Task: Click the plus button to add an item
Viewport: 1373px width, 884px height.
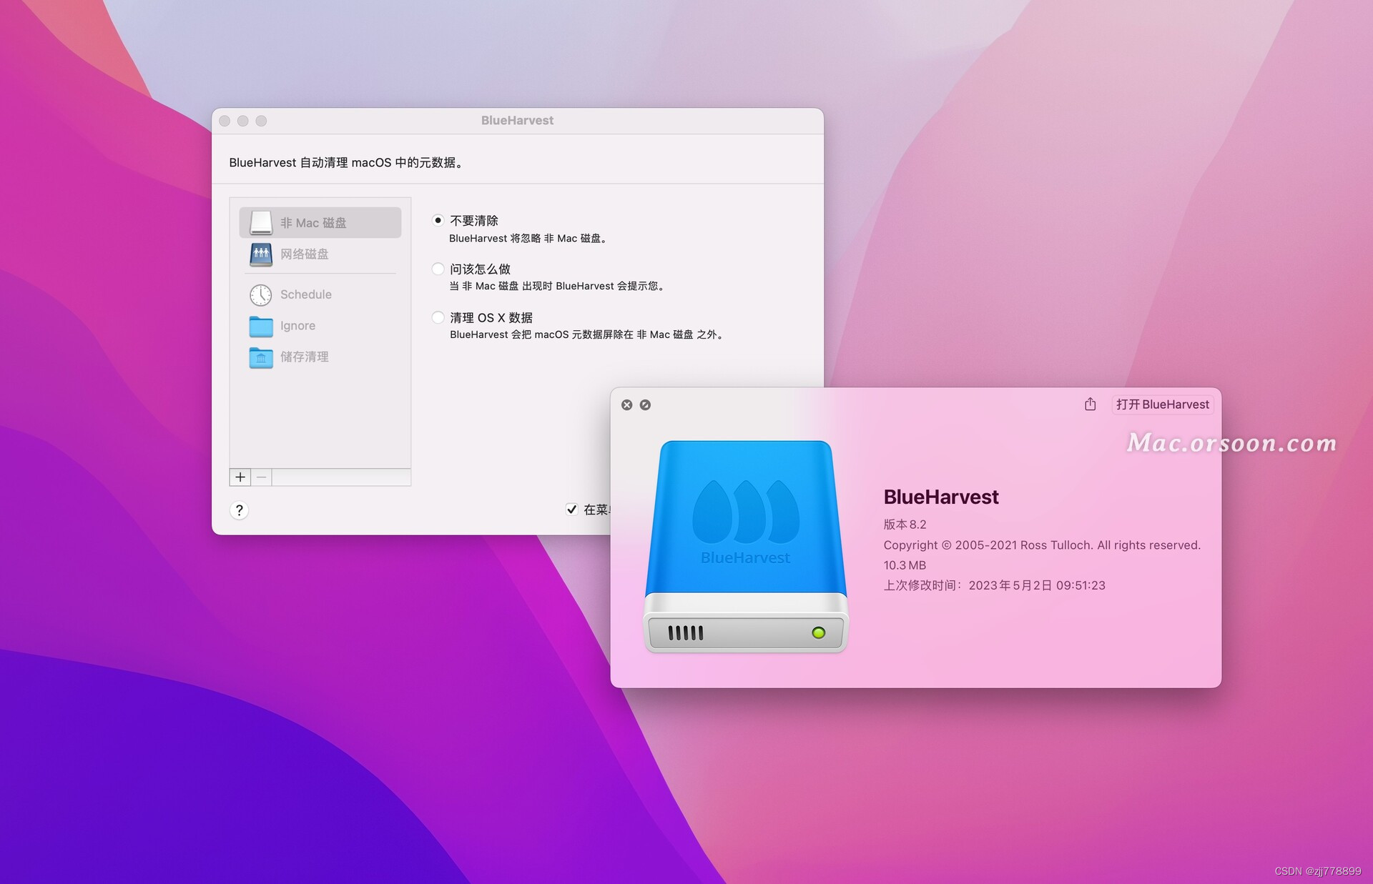Action: pyautogui.click(x=240, y=477)
